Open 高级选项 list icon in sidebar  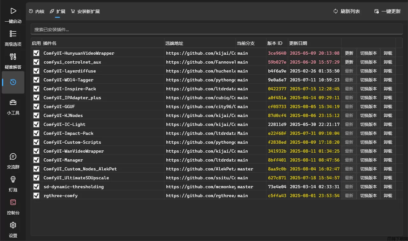coord(13,34)
